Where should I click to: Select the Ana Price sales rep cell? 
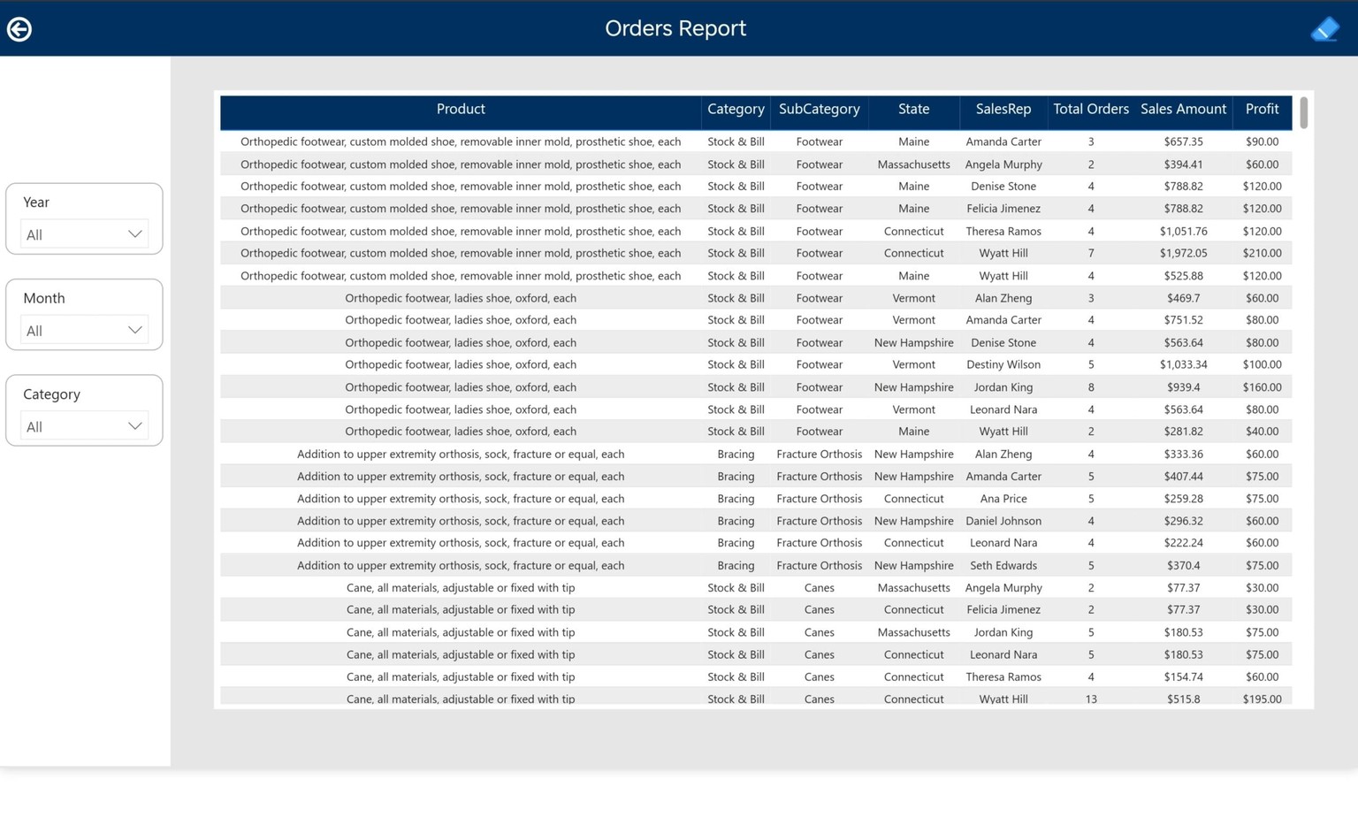(x=1003, y=499)
